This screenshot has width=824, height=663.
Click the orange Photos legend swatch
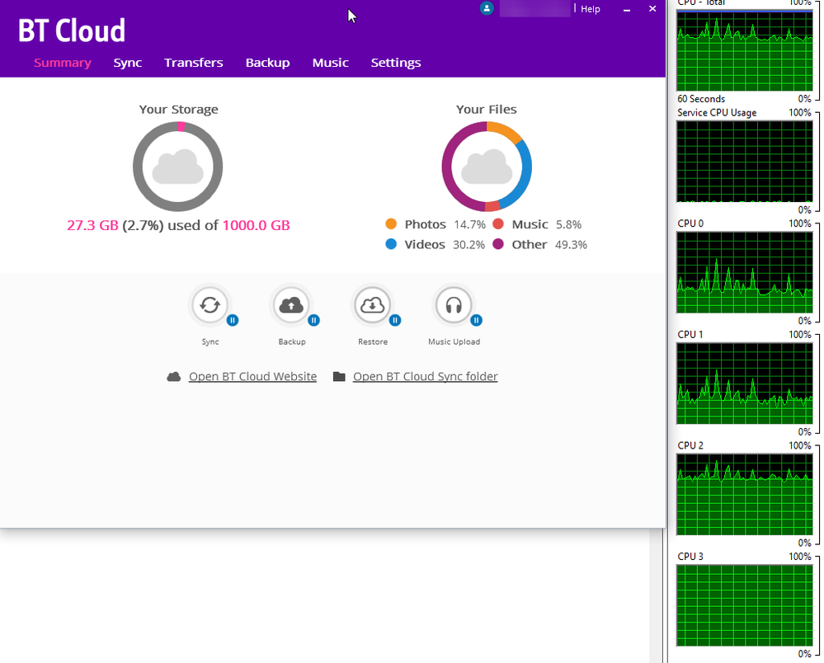[x=391, y=224]
